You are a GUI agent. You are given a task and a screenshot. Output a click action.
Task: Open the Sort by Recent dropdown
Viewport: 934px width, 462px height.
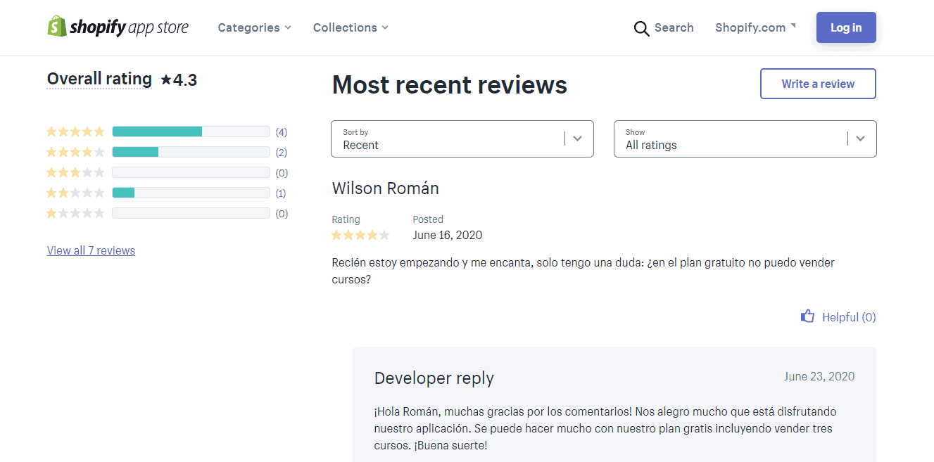(x=462, y=139)
